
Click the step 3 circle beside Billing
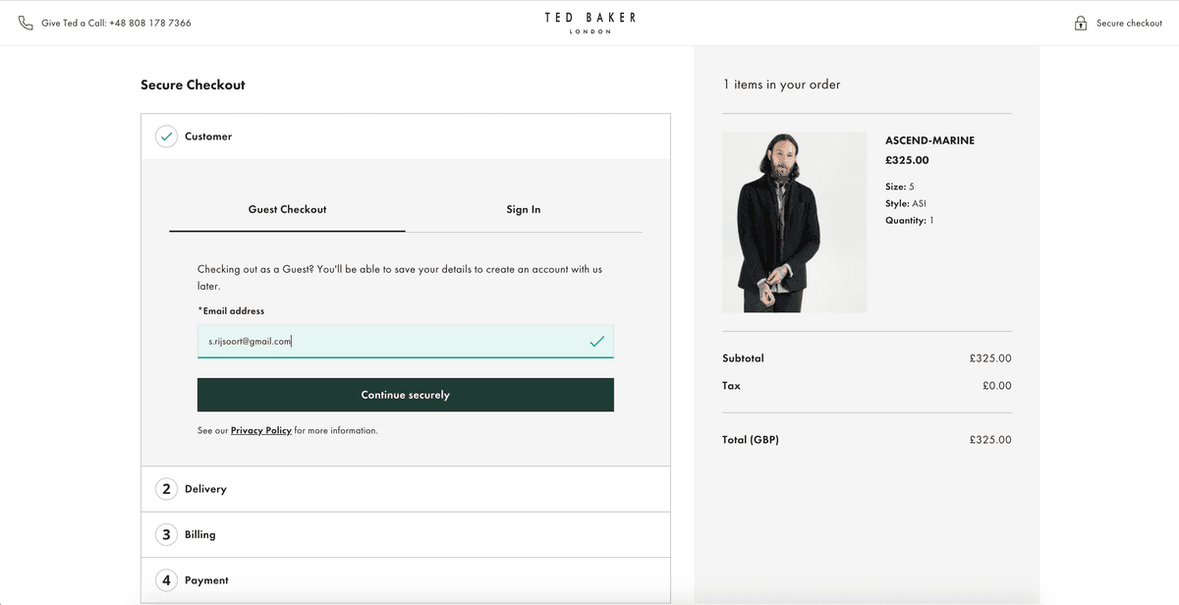click(x=167, y=534)
